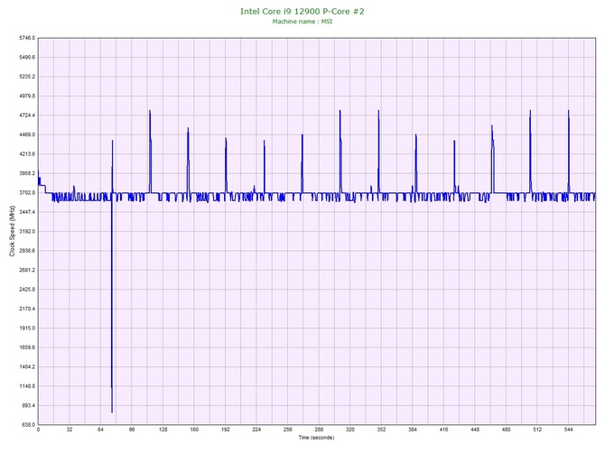Viewport: 605px width, 453px height.
Task: Click the x-axis tick label 160
Action: tap(194, 430)
